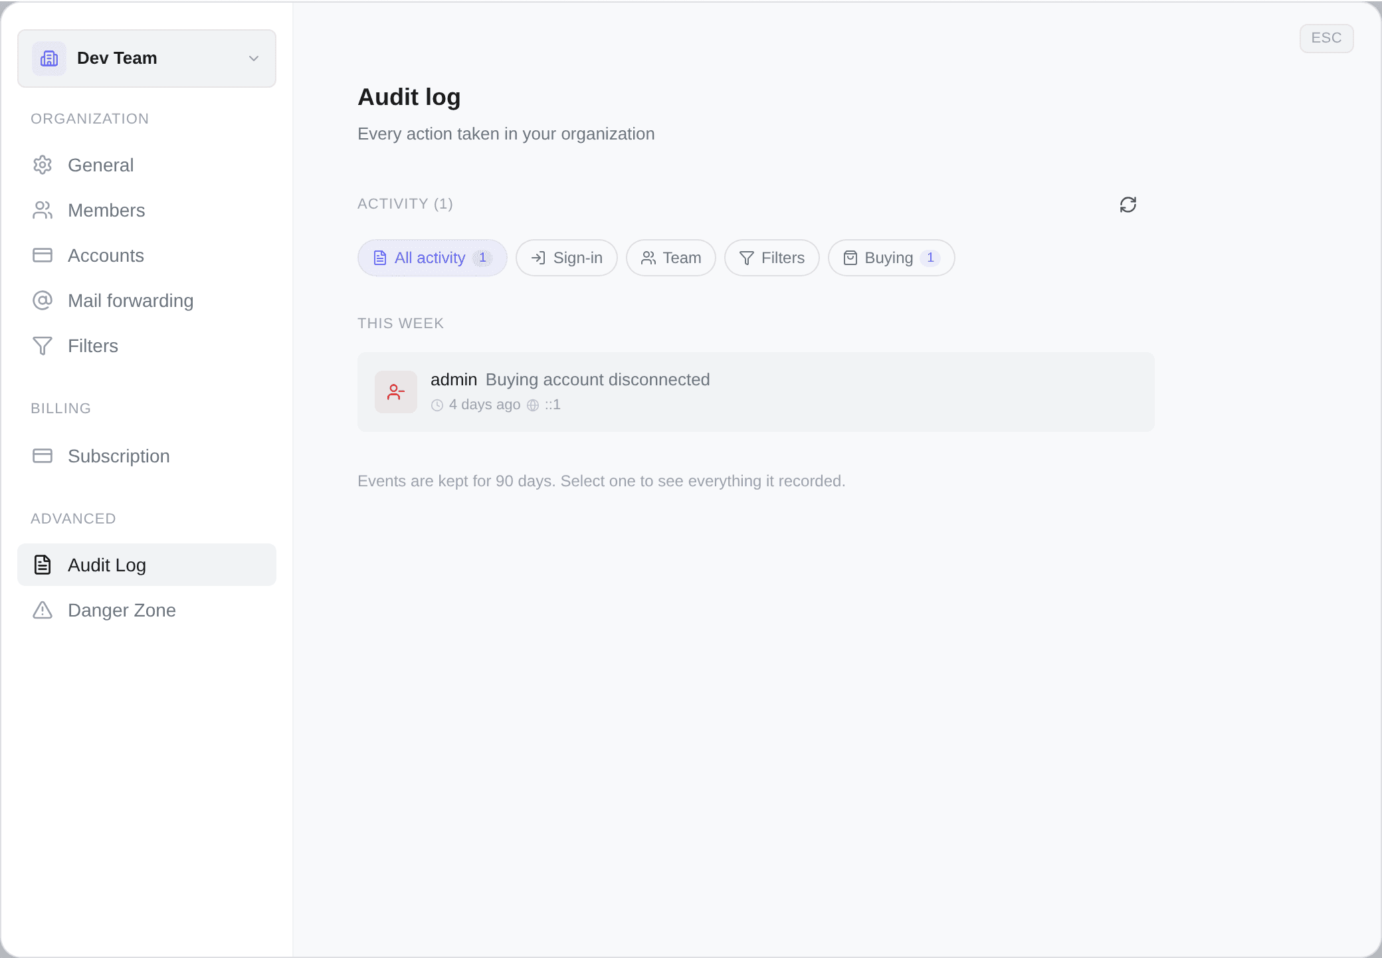This screenshot has width=1382, height=958.
Task: Click the Filters funnel icon in sidebar
Action: coord(43,345)
